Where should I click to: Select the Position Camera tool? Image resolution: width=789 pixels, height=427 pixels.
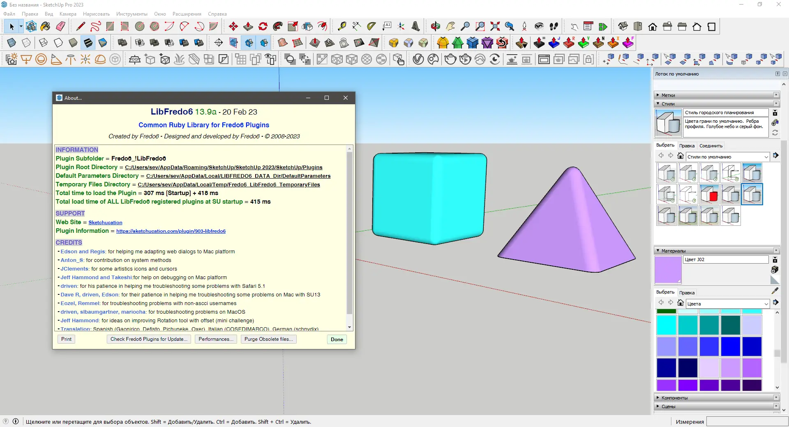click(524, 27)
